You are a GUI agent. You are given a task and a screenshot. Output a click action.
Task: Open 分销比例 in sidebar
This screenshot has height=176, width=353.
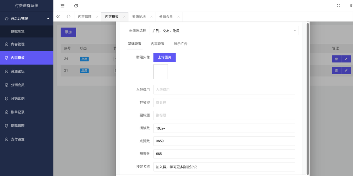27,98
